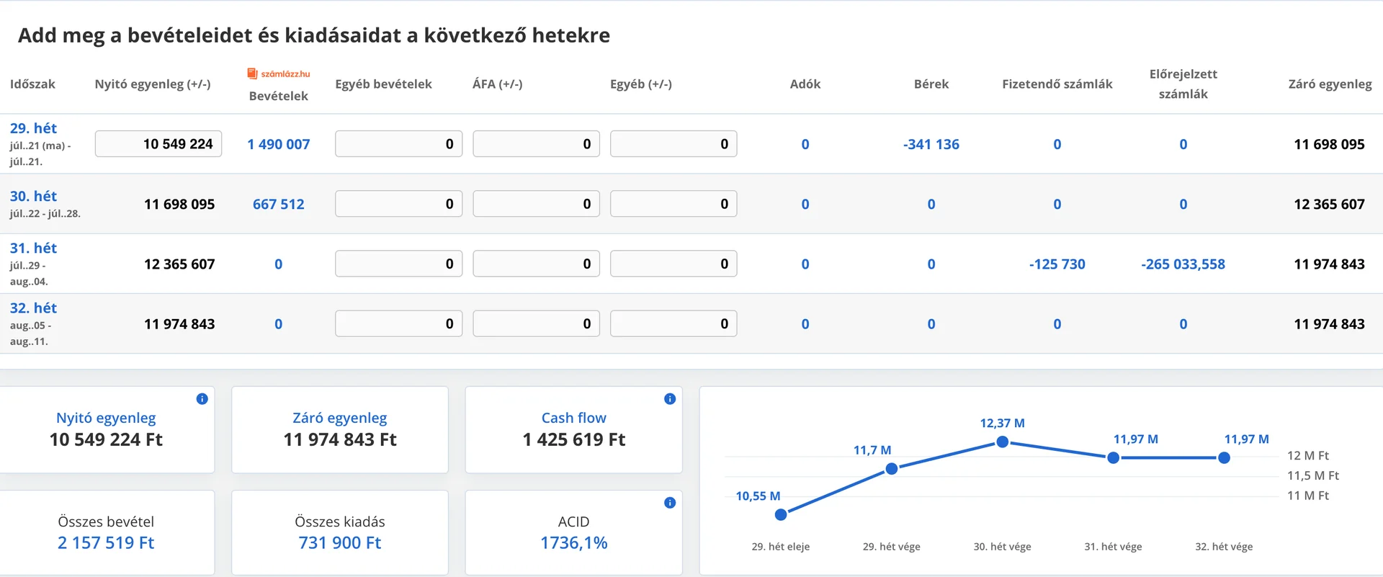Open the 32. hét period link

[x=33, y=308]
